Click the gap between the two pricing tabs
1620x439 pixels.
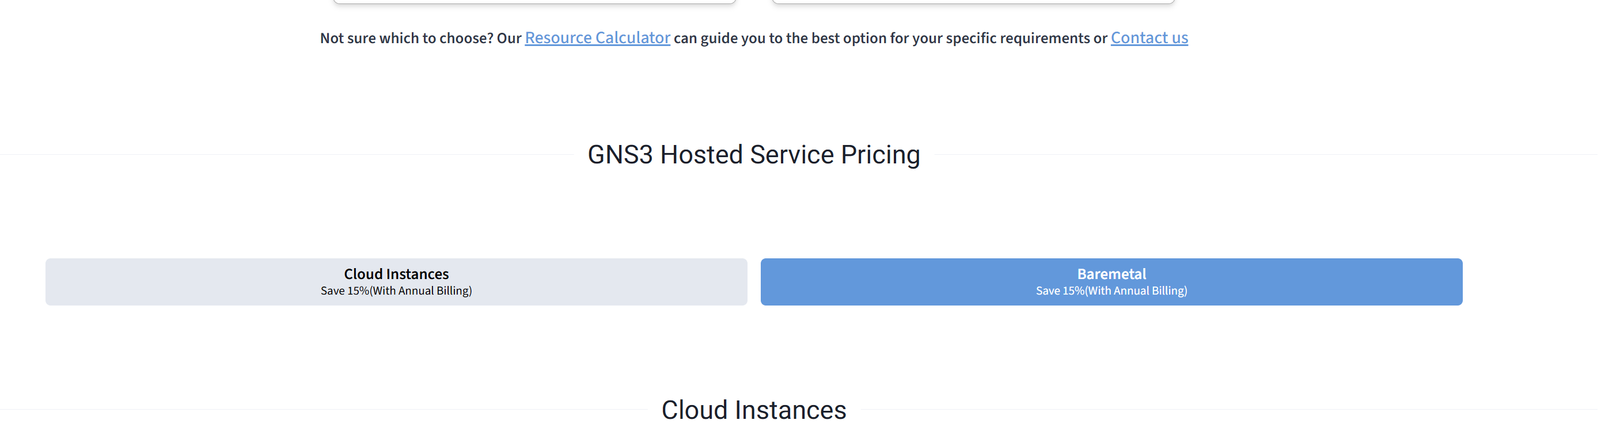point(754,281)
